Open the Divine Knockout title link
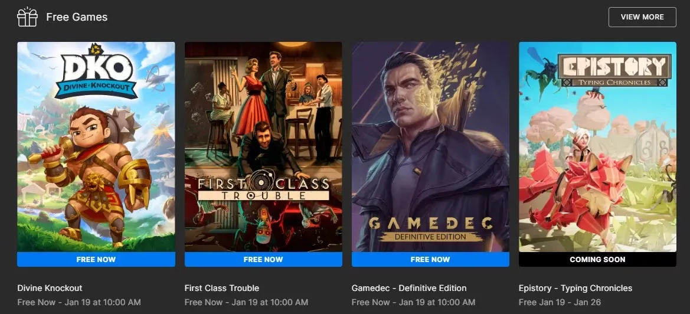Viewport: 690px width, 314px height. tap(50, 288)
